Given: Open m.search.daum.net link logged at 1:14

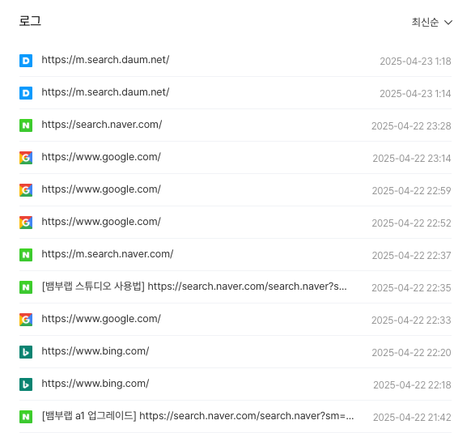Looking at the screenshot, I should tap(105, 92).
